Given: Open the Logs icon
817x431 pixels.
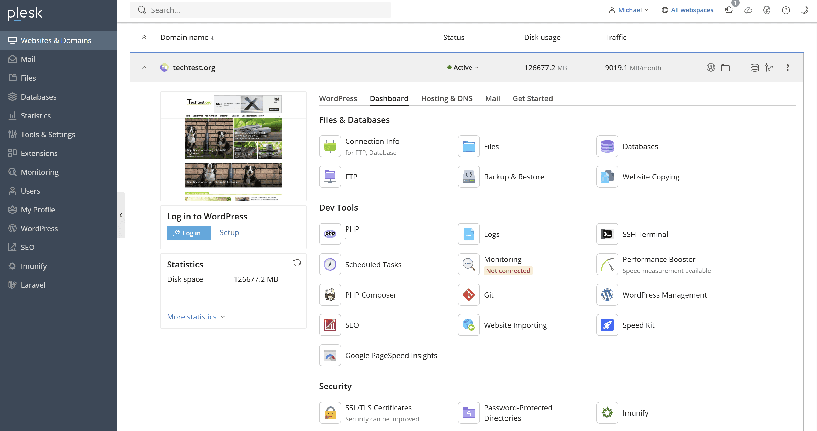Looking at the screenshot, I should [x=468, y=234].
